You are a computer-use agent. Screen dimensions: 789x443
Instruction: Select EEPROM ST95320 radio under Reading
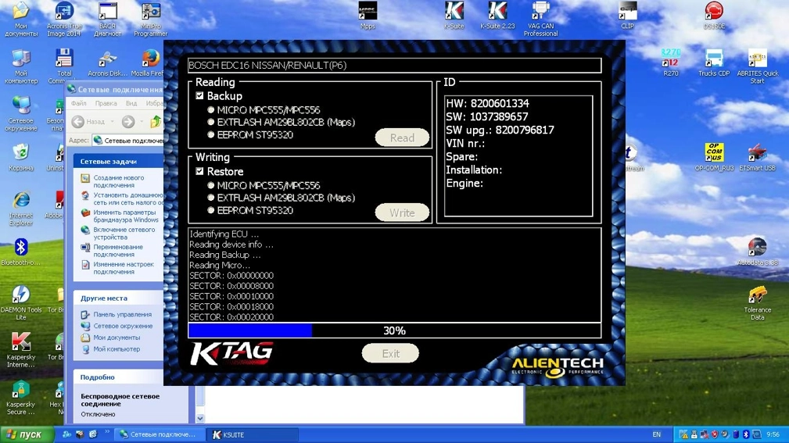pyautogui.click(x=211, y=134)
